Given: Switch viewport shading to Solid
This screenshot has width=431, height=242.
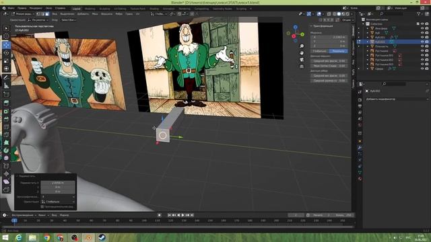Looking at the screenshot, I should (339, 13).
